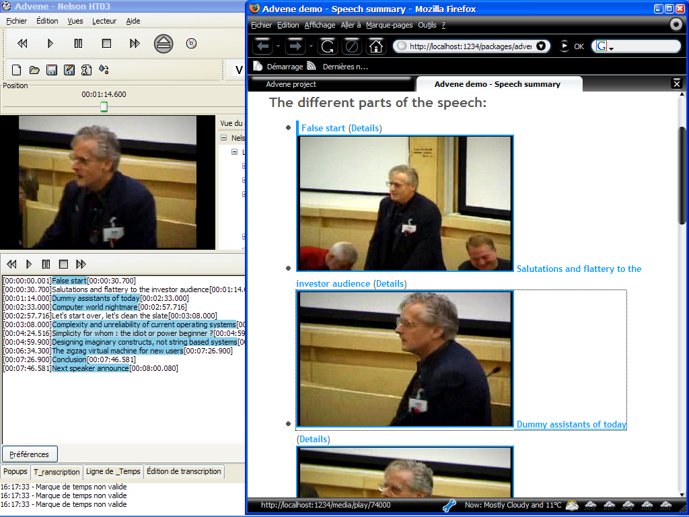Screen dimensions: 689x517
Task: Open the Lecteur menu in Advene
Action: [104, 21]
